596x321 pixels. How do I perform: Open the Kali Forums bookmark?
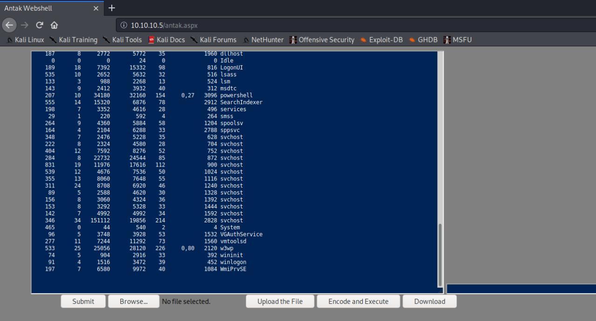[x=214, y=40]
